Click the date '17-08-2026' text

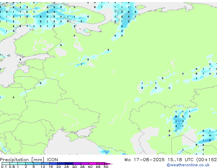[149, 160]
